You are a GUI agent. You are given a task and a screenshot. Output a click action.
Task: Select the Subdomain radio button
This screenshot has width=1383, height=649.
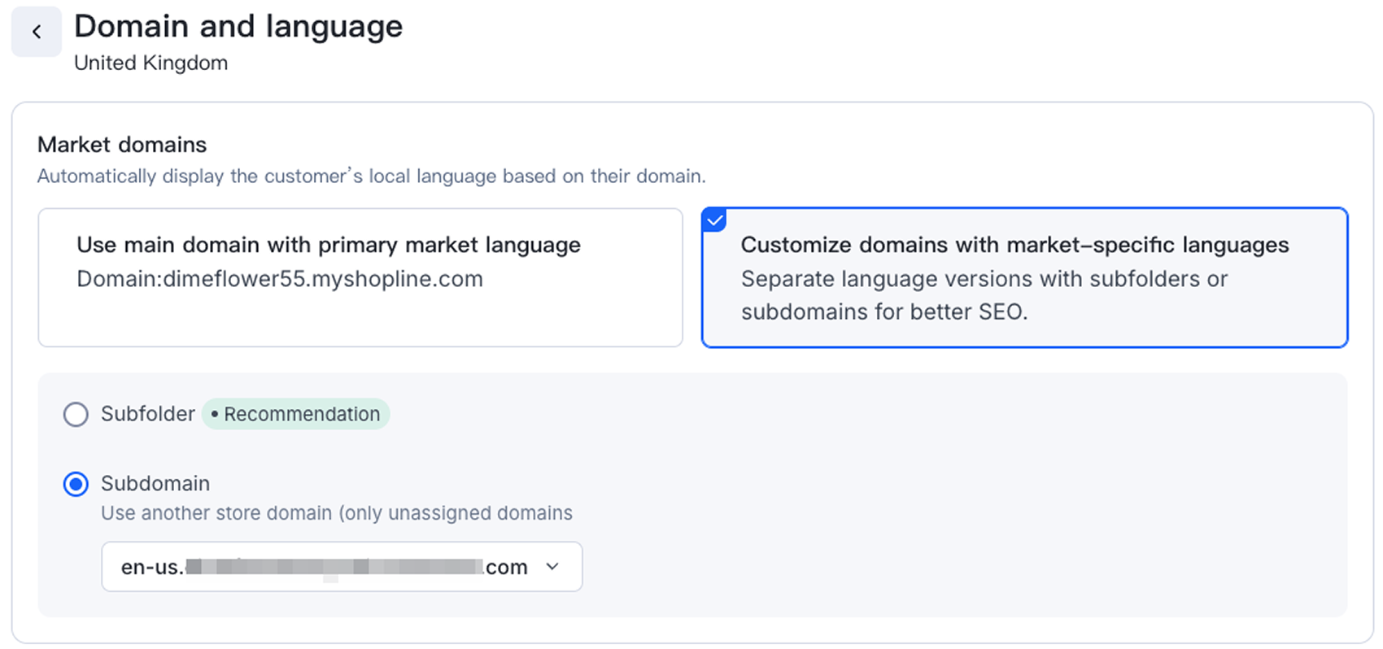coord(76,485)
